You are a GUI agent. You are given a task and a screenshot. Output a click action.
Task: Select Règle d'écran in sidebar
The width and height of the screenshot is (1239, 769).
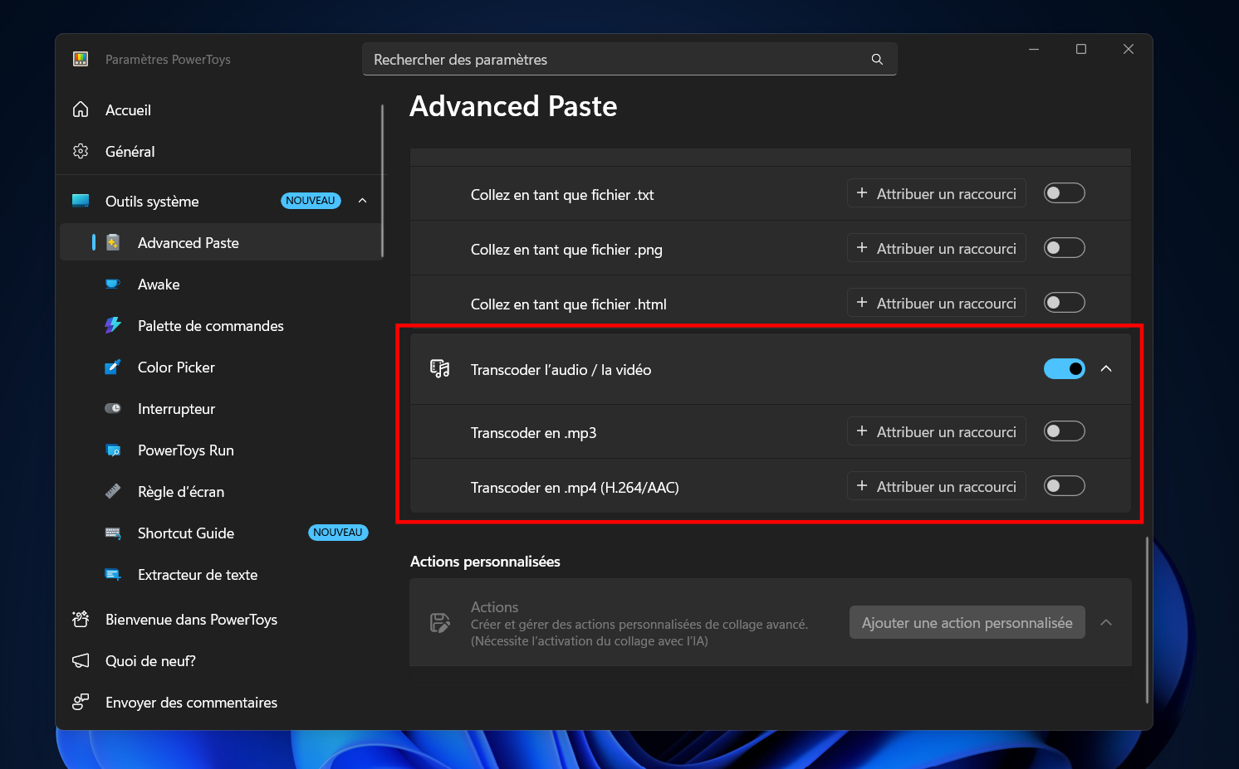pos(220,491)
